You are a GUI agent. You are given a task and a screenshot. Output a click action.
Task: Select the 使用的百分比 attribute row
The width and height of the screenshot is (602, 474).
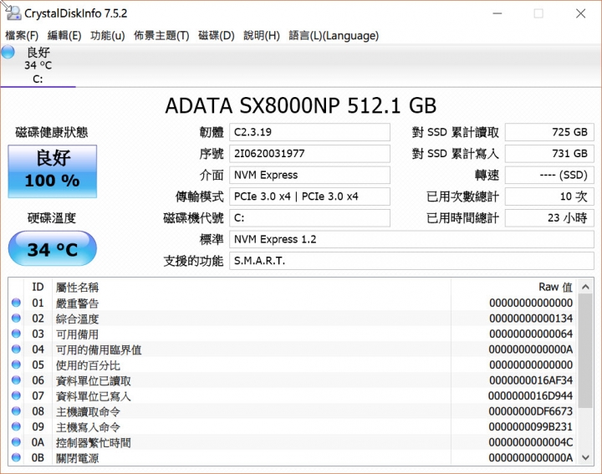coord(292,364)
